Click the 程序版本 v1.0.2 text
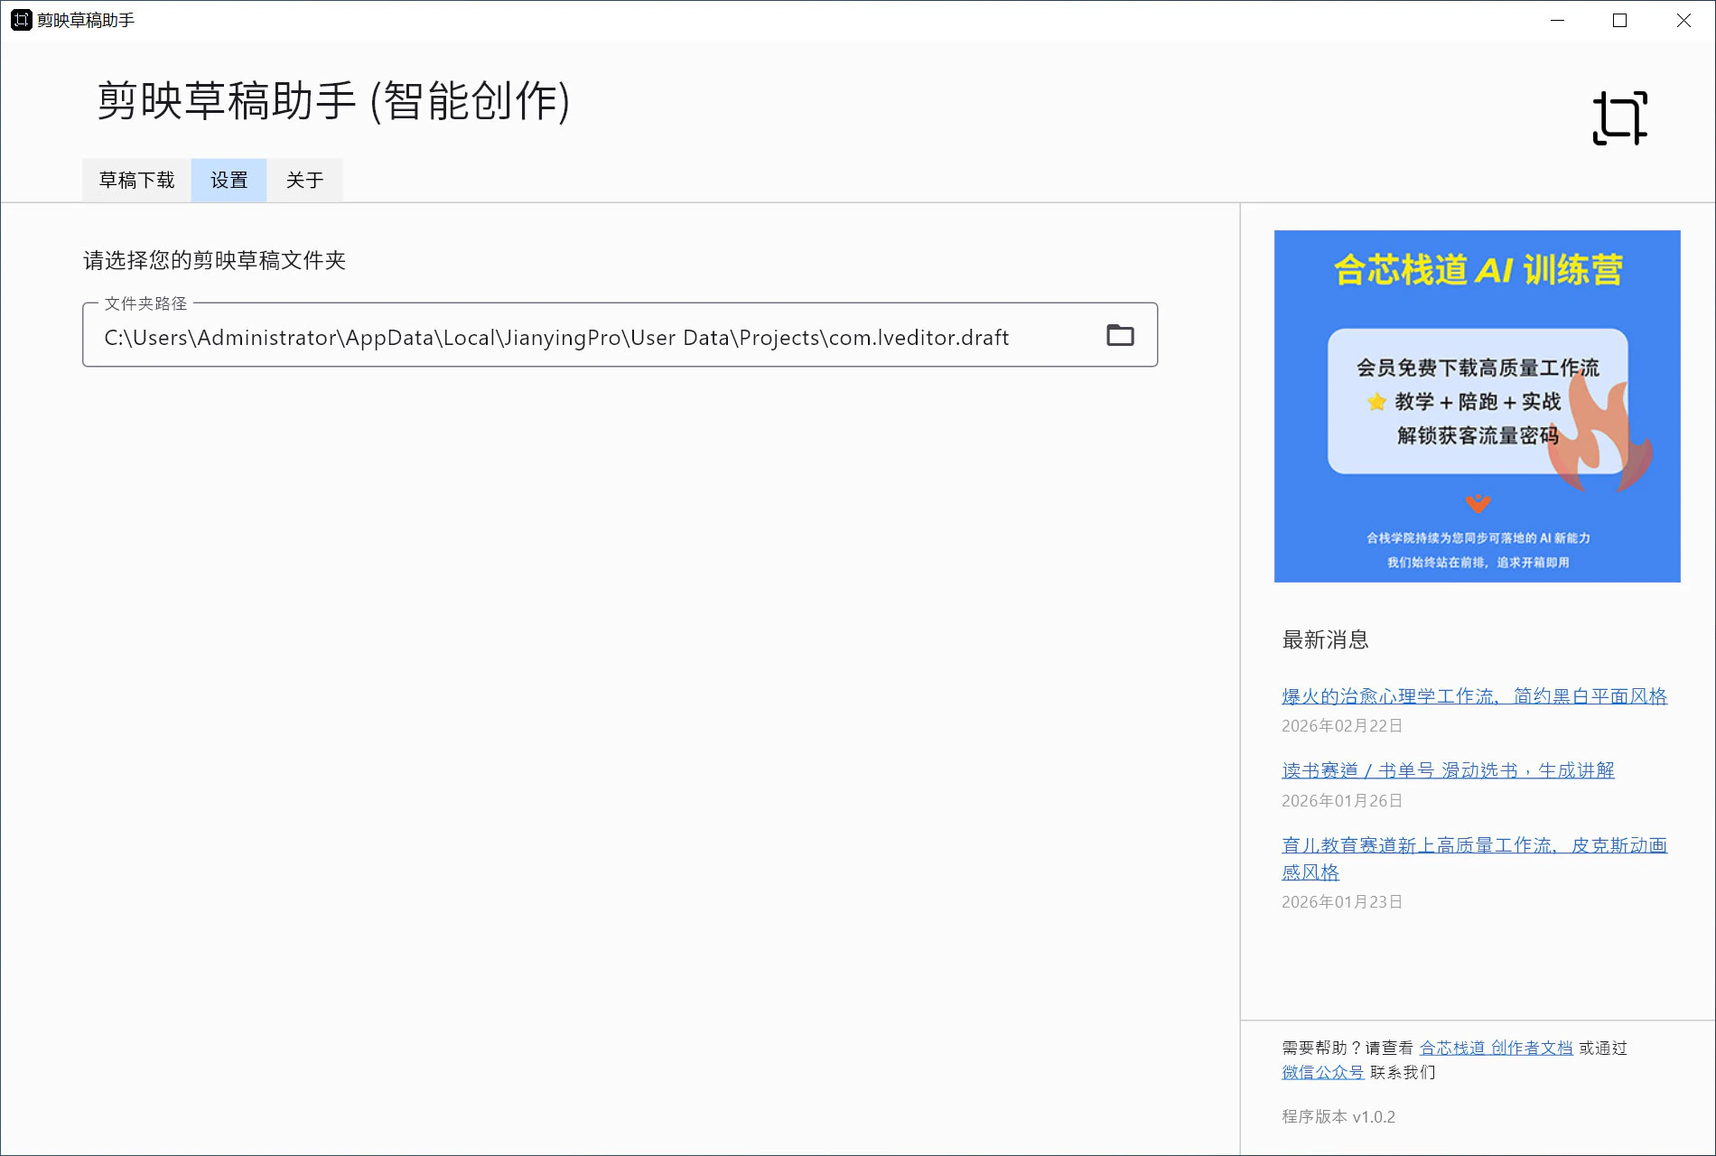Screen dimensions: 1716x1156 tap(1338, 1117)
